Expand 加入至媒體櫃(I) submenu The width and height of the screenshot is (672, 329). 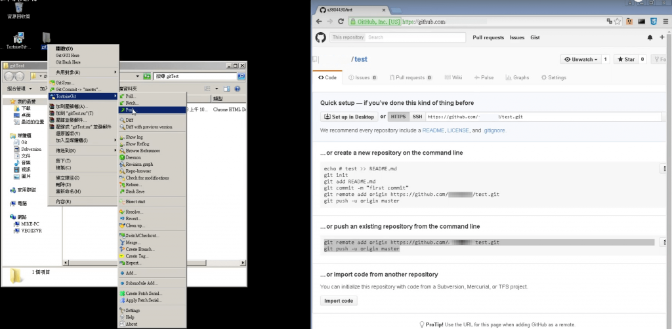(83, 140)
